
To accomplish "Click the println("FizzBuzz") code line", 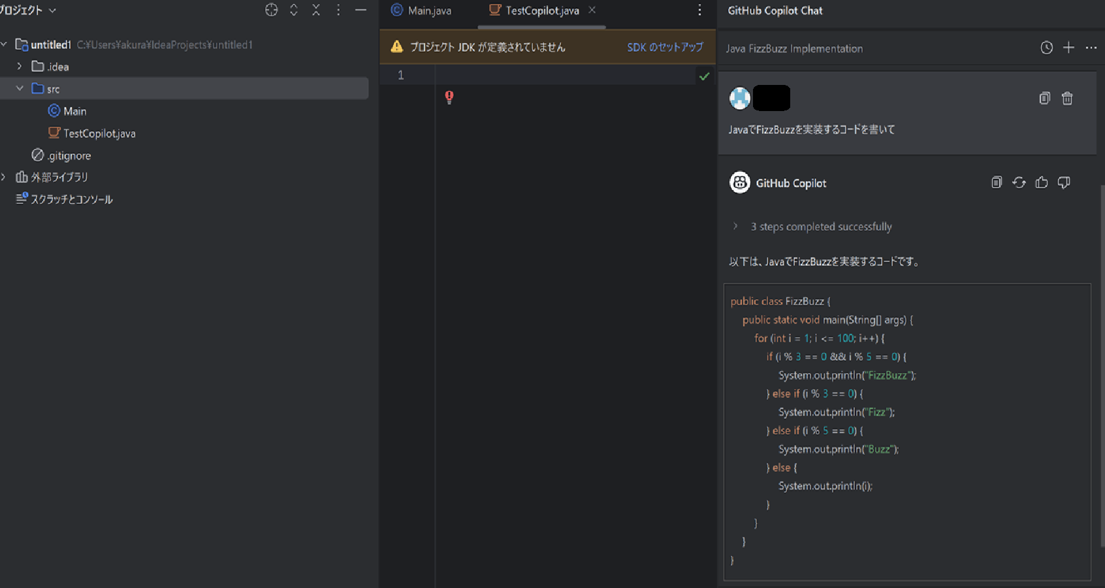I will pyautogui.click(x=847, y=375).
